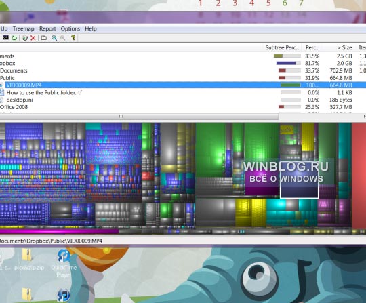Image resolution: width=366 pixels, height=303 pixels.
Task: Select the Office 2008 folder row
Action: [x=14, y=107]
